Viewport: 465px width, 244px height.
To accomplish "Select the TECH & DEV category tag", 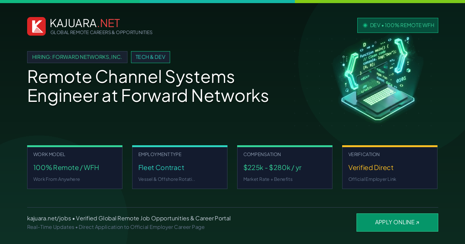I will 150,57.
